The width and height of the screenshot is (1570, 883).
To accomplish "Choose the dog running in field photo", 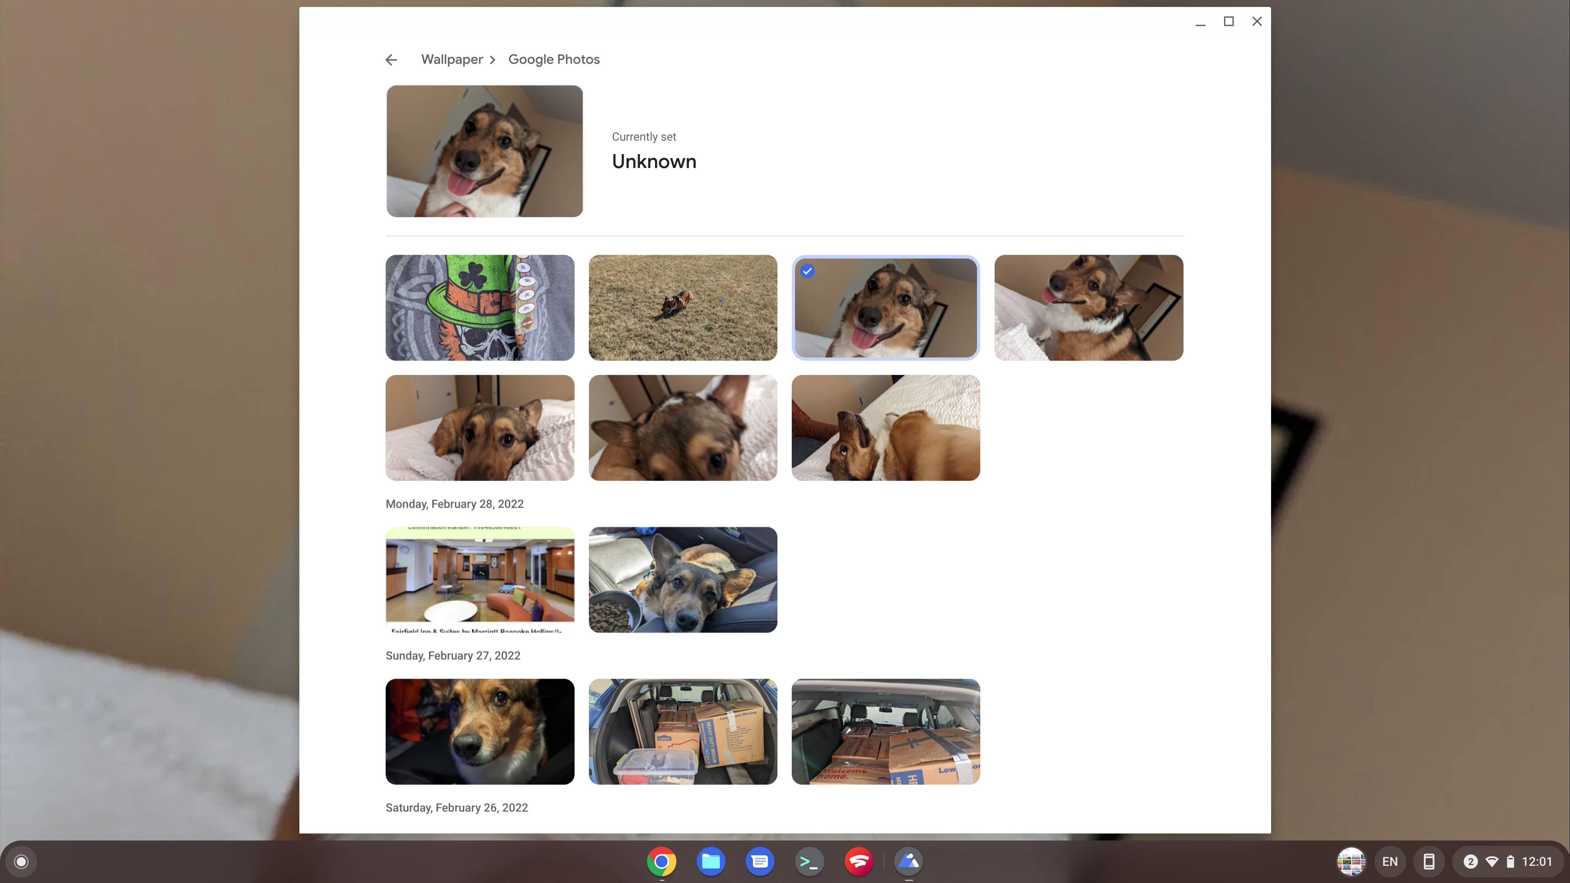I will point(683,308).
